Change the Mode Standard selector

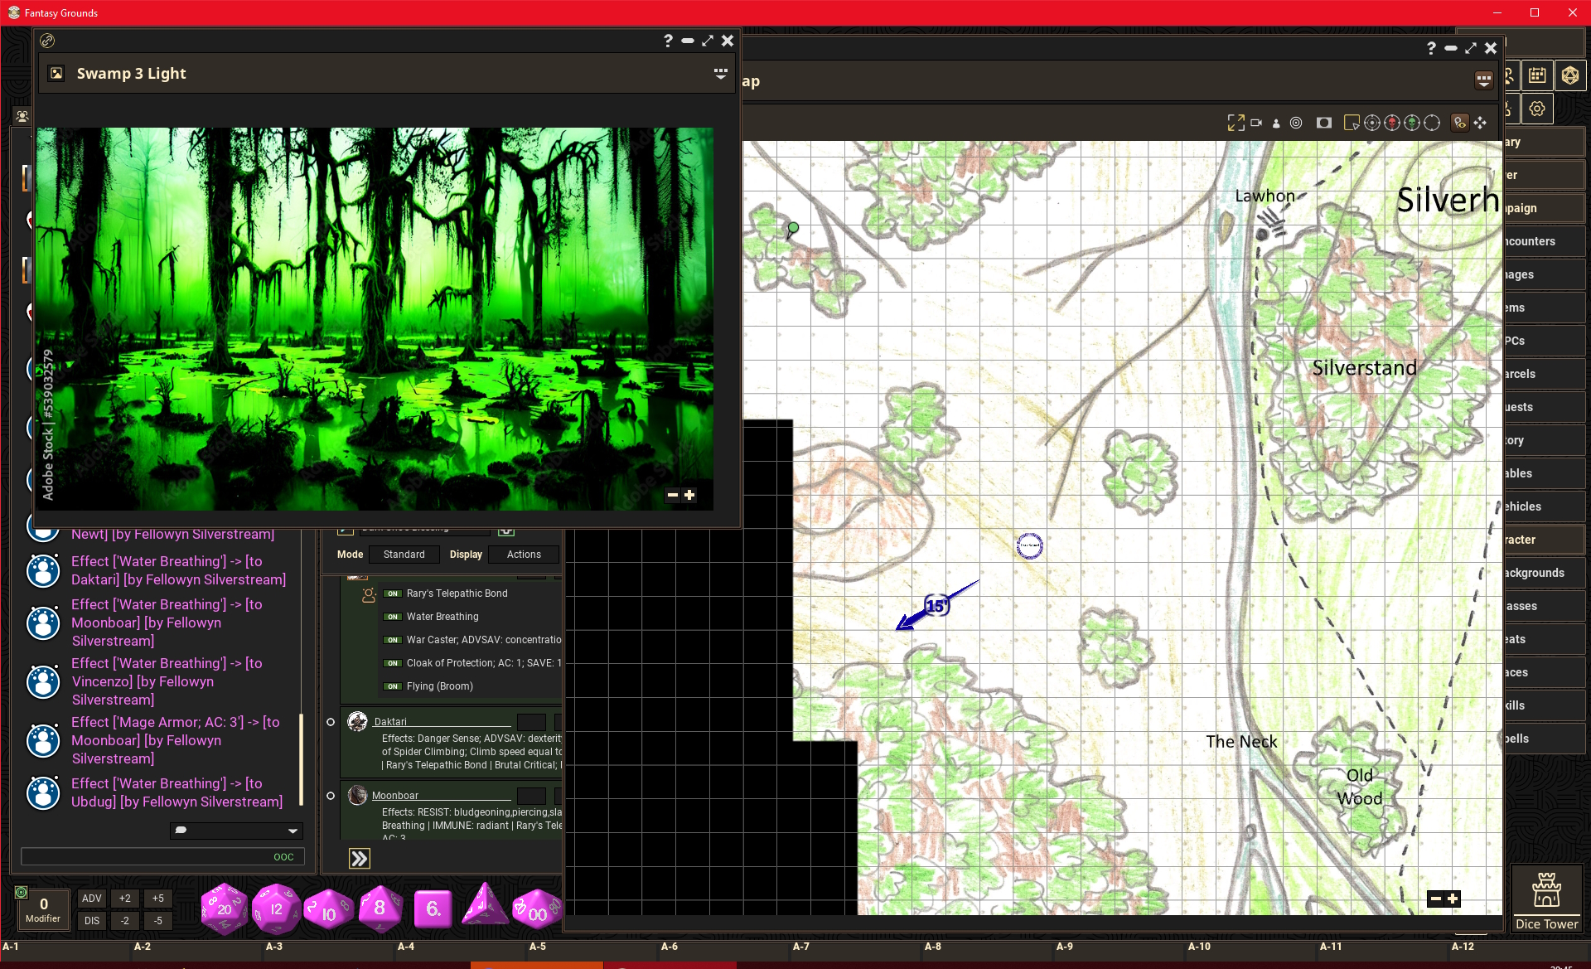[404, 555]
